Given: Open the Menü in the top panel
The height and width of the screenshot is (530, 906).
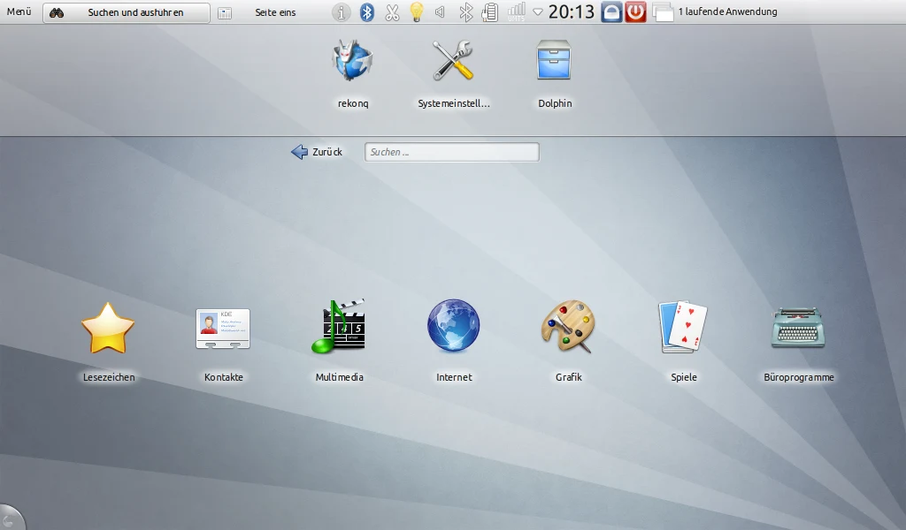Looking at the screenshot, I should tap(19, 11).
